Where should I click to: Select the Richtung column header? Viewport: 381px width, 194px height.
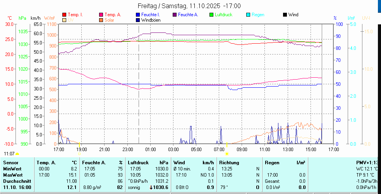coord(229,163)
